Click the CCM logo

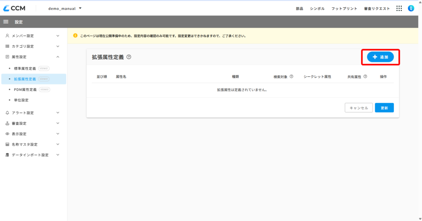(x=14, y=8)
